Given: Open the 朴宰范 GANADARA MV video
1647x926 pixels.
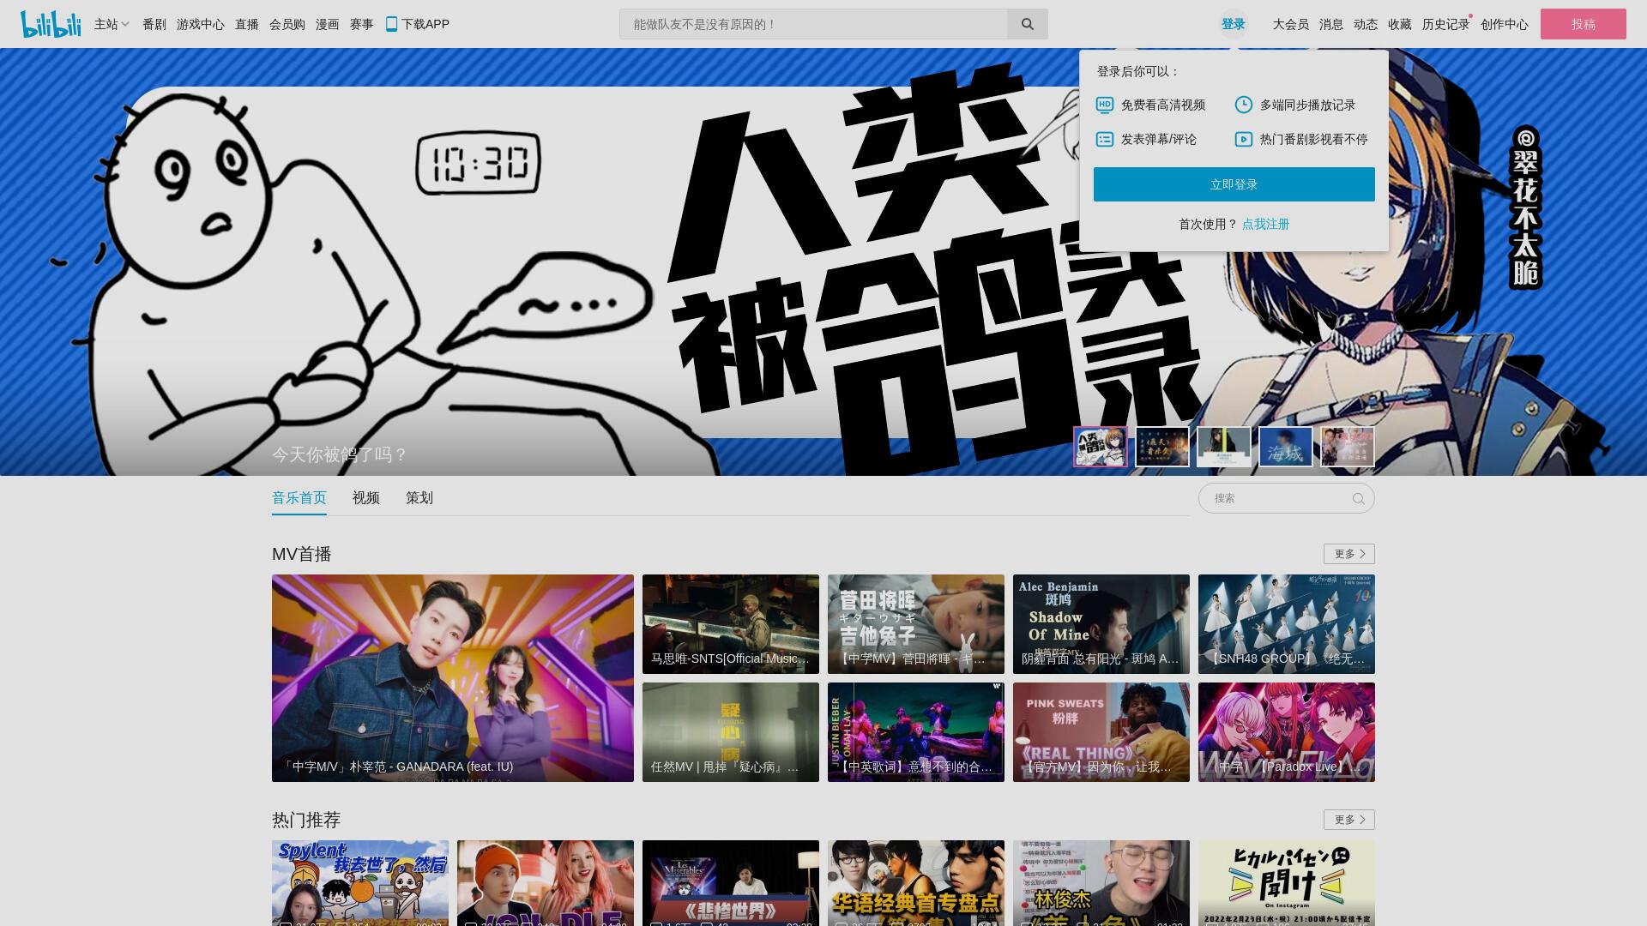Looking at the screenshot, I should coord(453,678).
